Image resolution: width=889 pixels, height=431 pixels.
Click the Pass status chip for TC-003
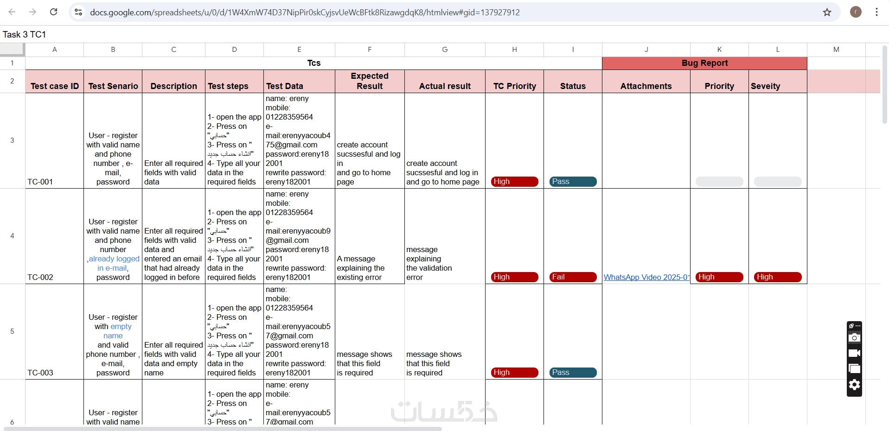pos(573,373)
